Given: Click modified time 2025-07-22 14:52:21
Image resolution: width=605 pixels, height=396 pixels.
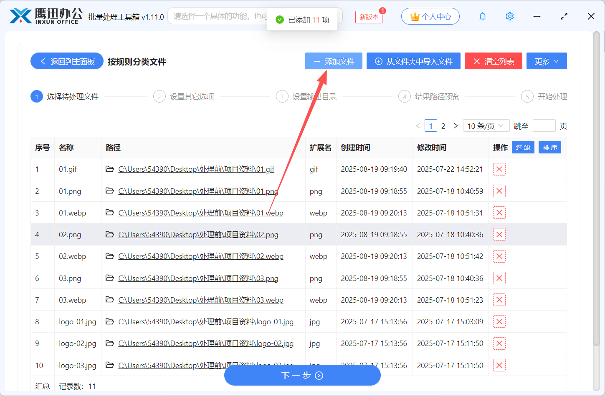Looking at the screenshot, I should coord(450,169).
